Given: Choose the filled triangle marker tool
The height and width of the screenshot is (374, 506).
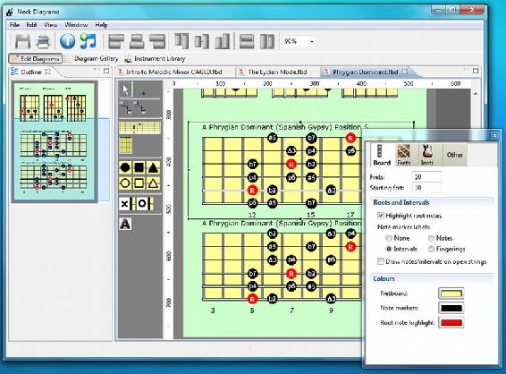Looking at the screenshot, I should point(153,167).
